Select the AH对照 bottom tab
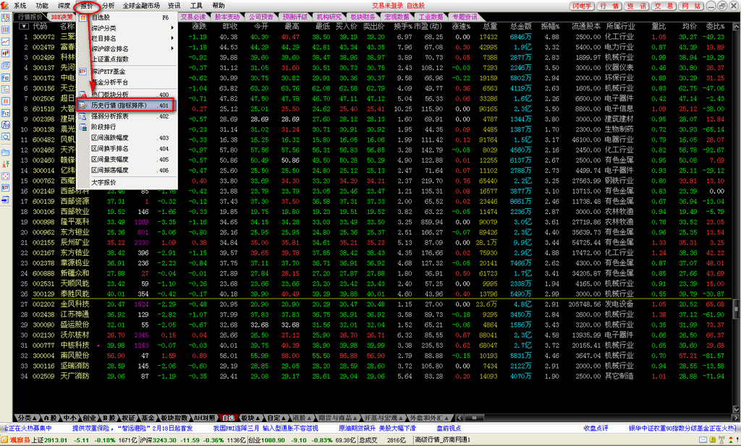This screenshot has width=741, height=446. [x=204, y=418]
